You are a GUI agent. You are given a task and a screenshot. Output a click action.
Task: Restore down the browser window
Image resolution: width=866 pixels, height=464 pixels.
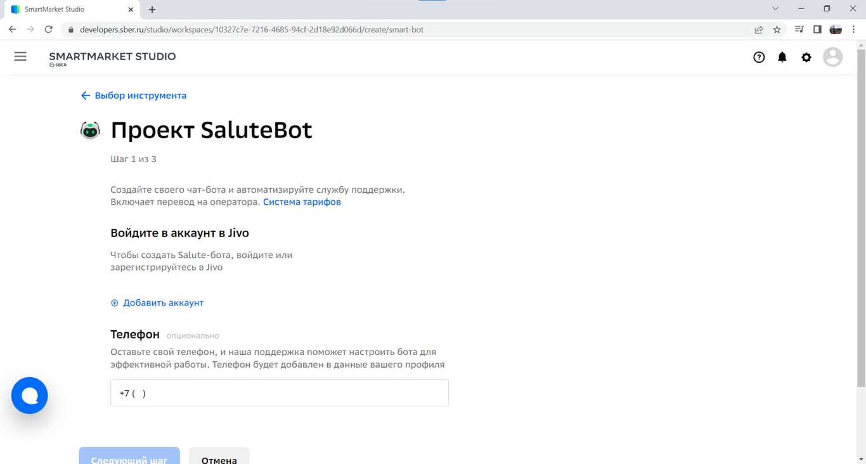827,9
